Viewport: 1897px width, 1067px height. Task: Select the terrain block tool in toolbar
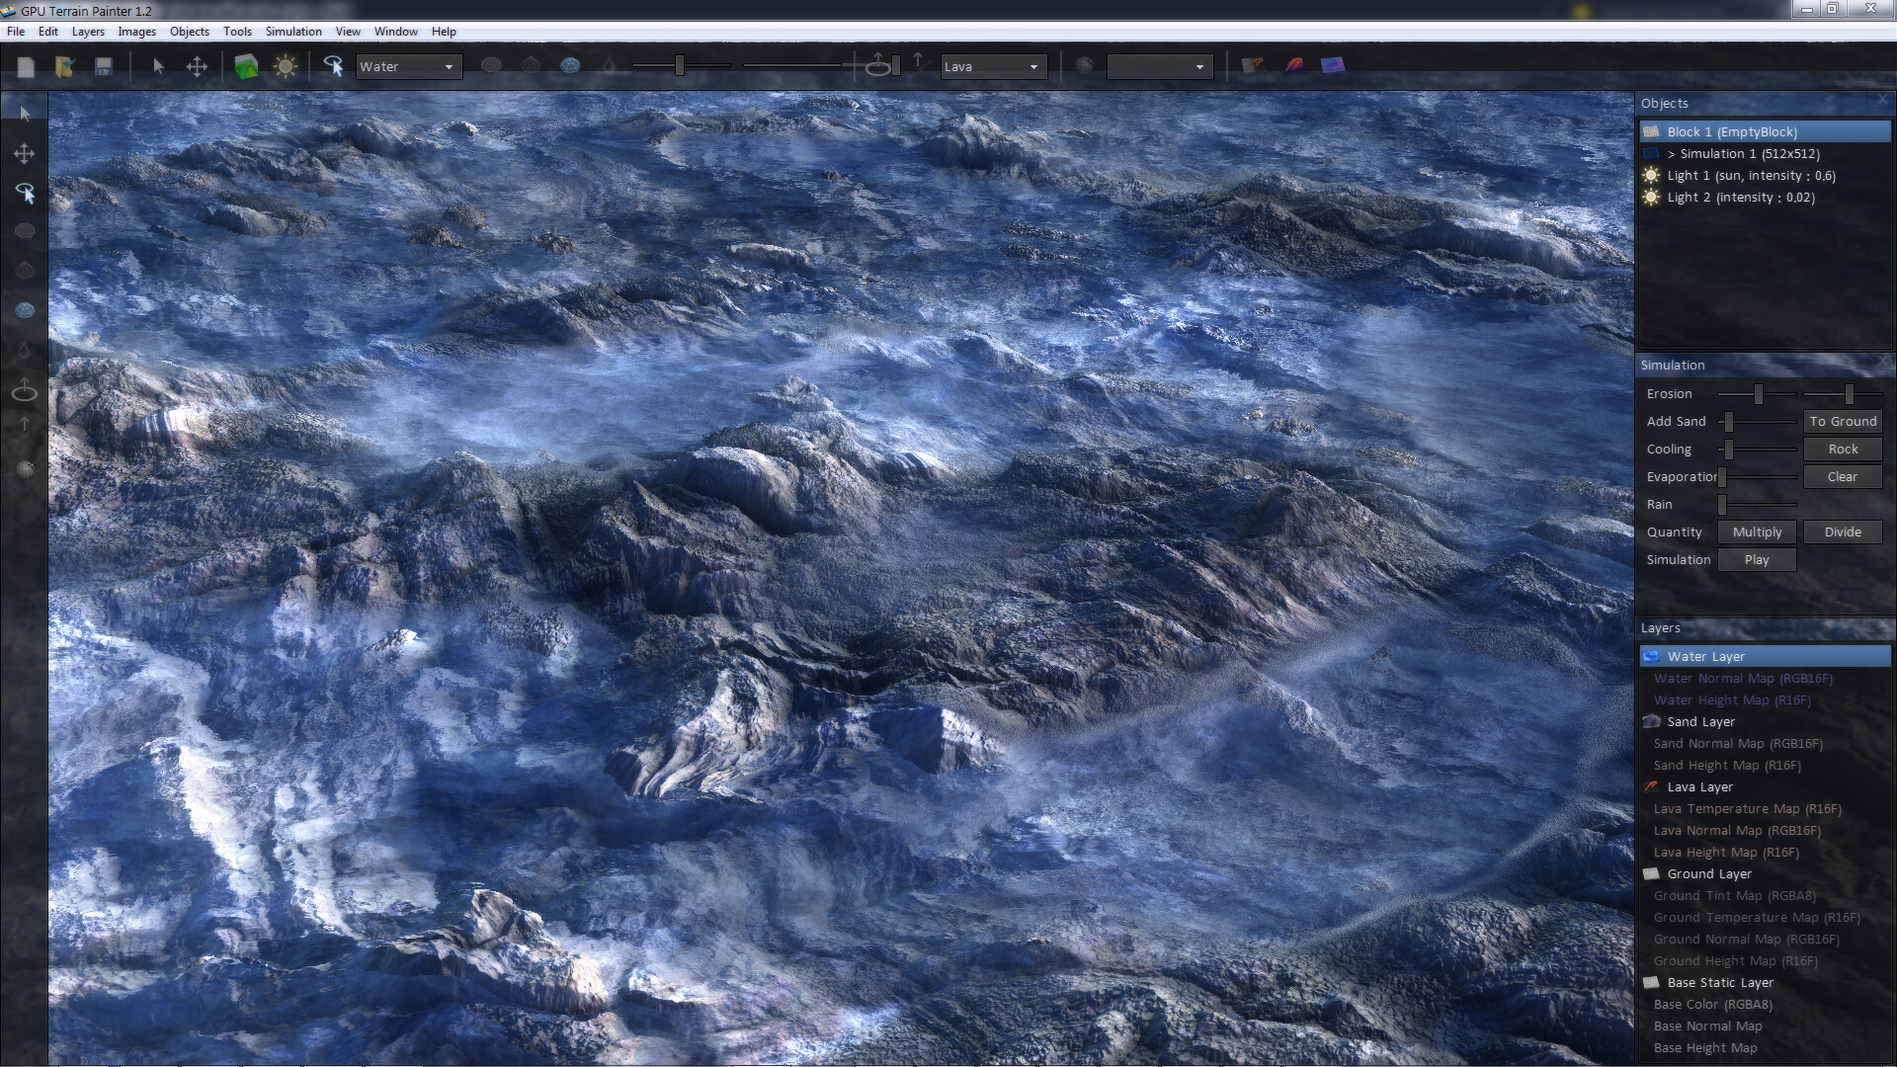[x=246, y=66]
